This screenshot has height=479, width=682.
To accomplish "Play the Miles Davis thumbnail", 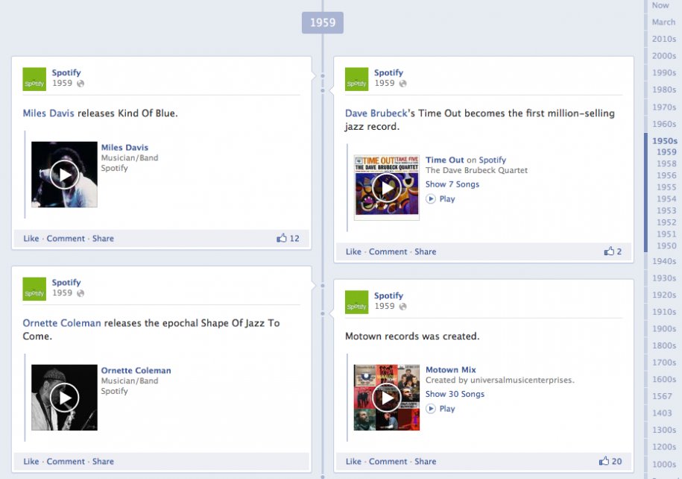I will [64, 175].
